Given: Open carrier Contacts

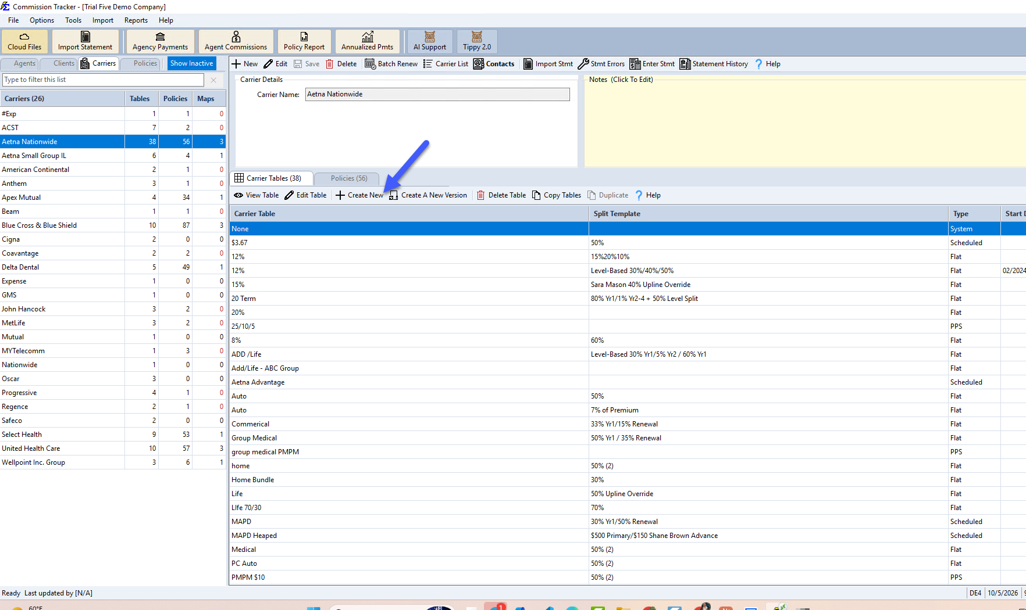Looking at the screenshot, I should click(x=494, y=64).
